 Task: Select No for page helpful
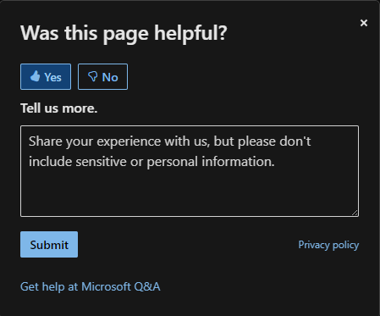tap(102, 77)
